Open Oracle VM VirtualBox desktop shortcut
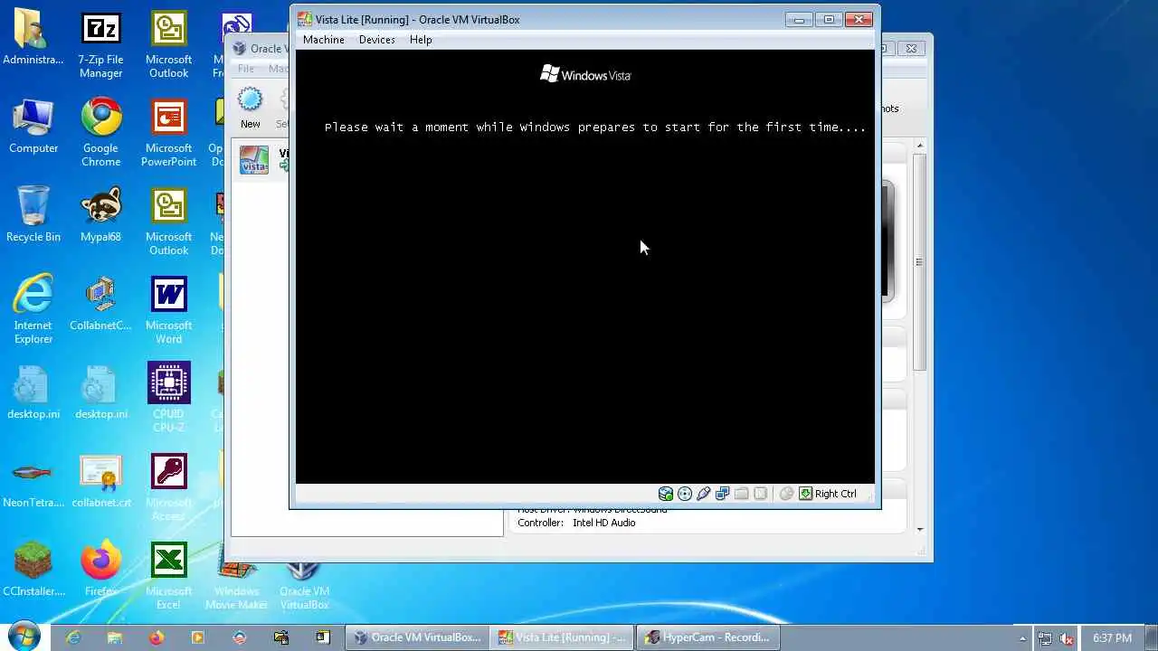The height and width of the screenshot is (651, 1158). (304, 583)
